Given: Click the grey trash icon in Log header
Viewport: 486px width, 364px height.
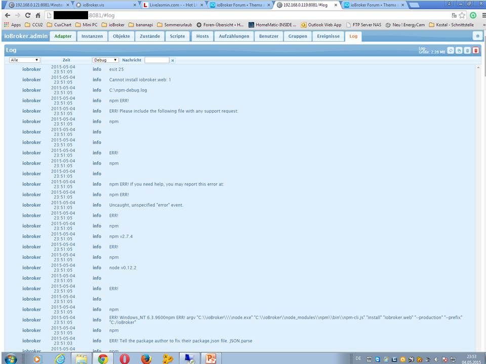Looking at the screenshot, I should (x=467, y=51).
